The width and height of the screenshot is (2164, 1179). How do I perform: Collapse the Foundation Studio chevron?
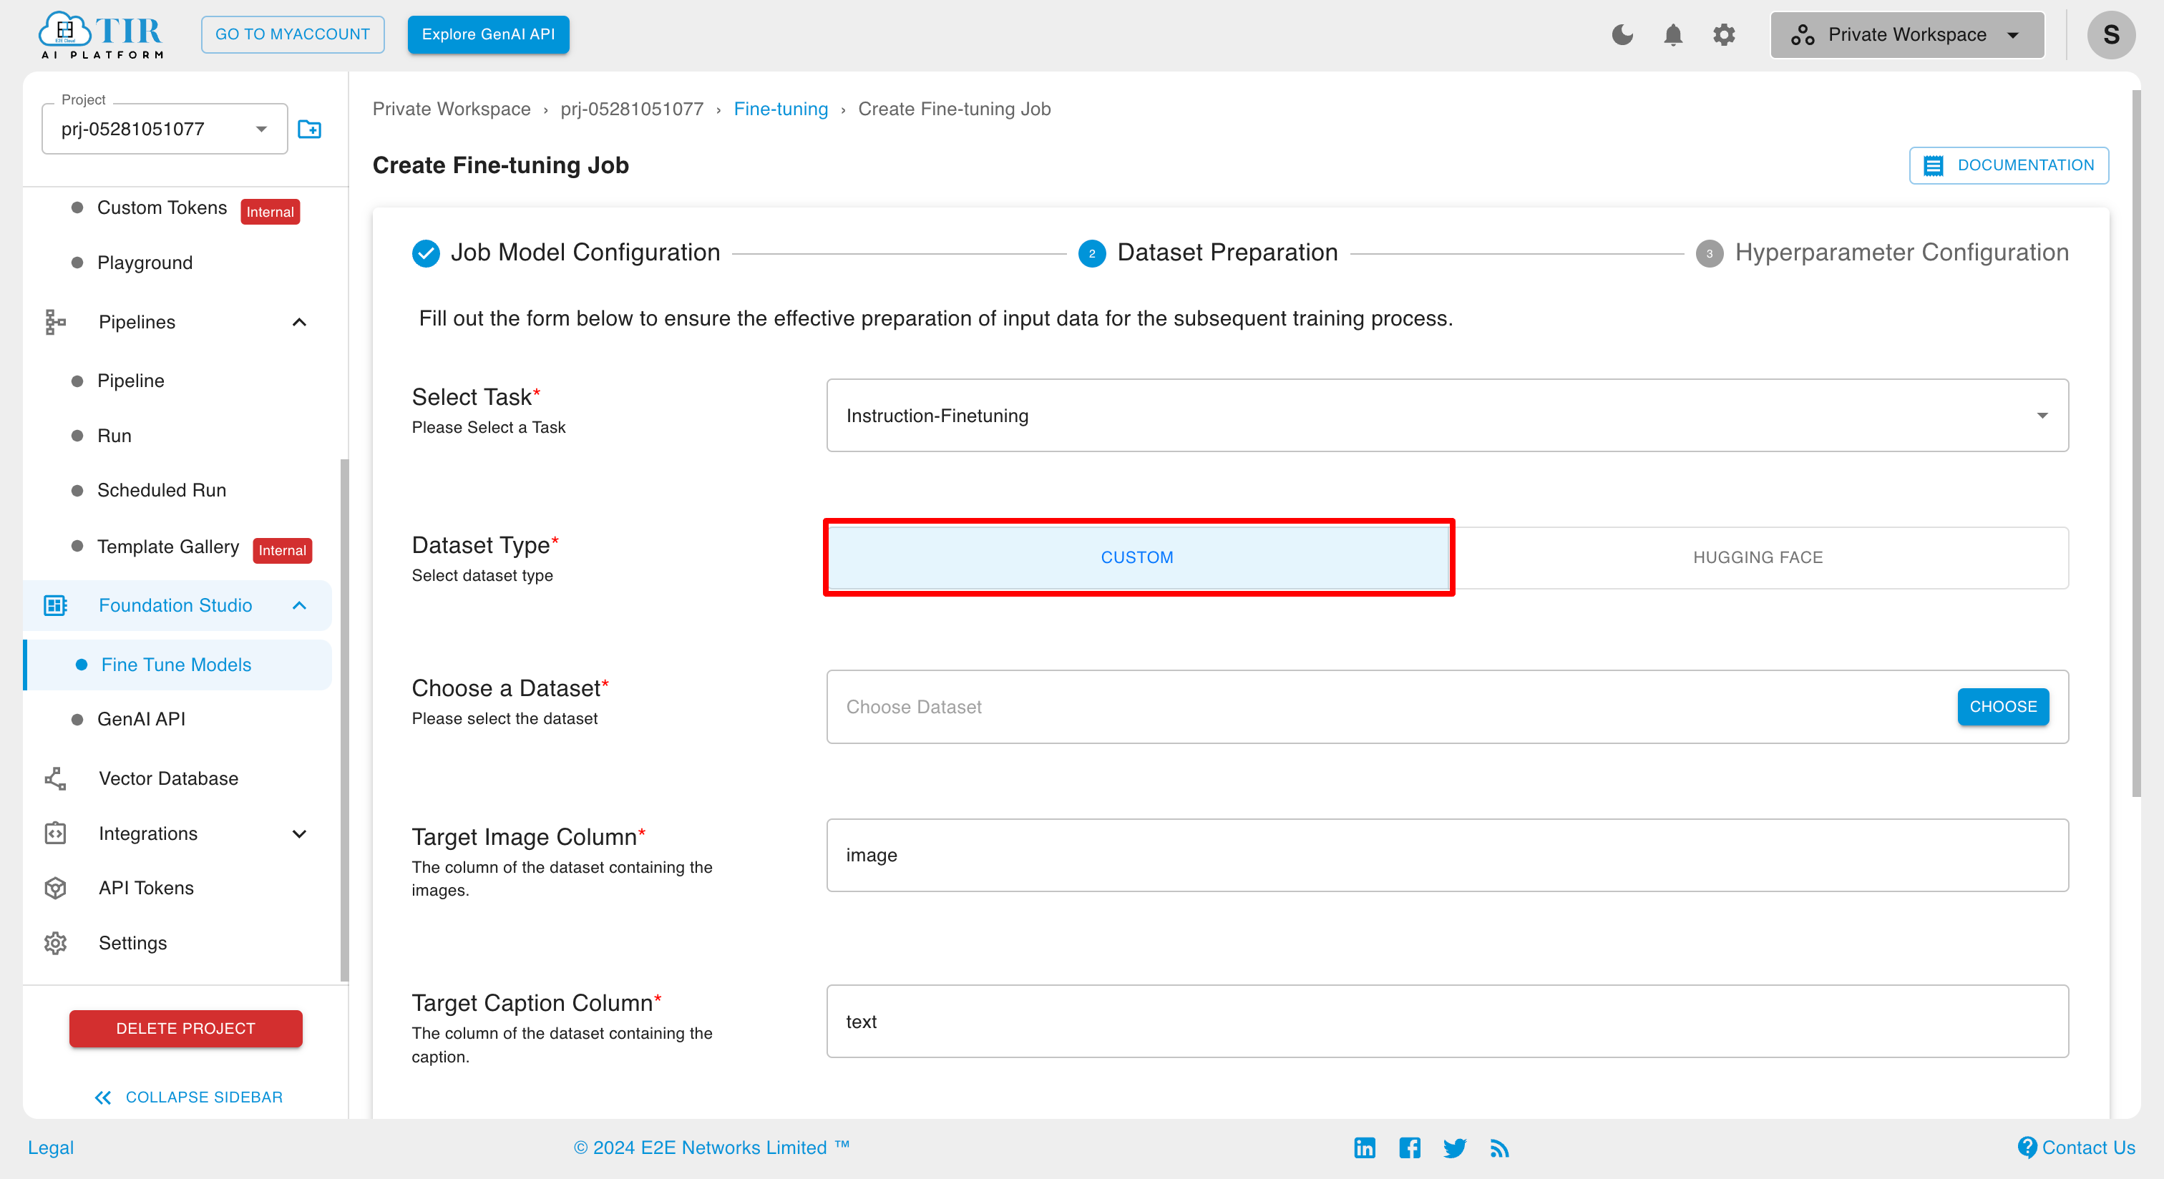click(299, 605)
